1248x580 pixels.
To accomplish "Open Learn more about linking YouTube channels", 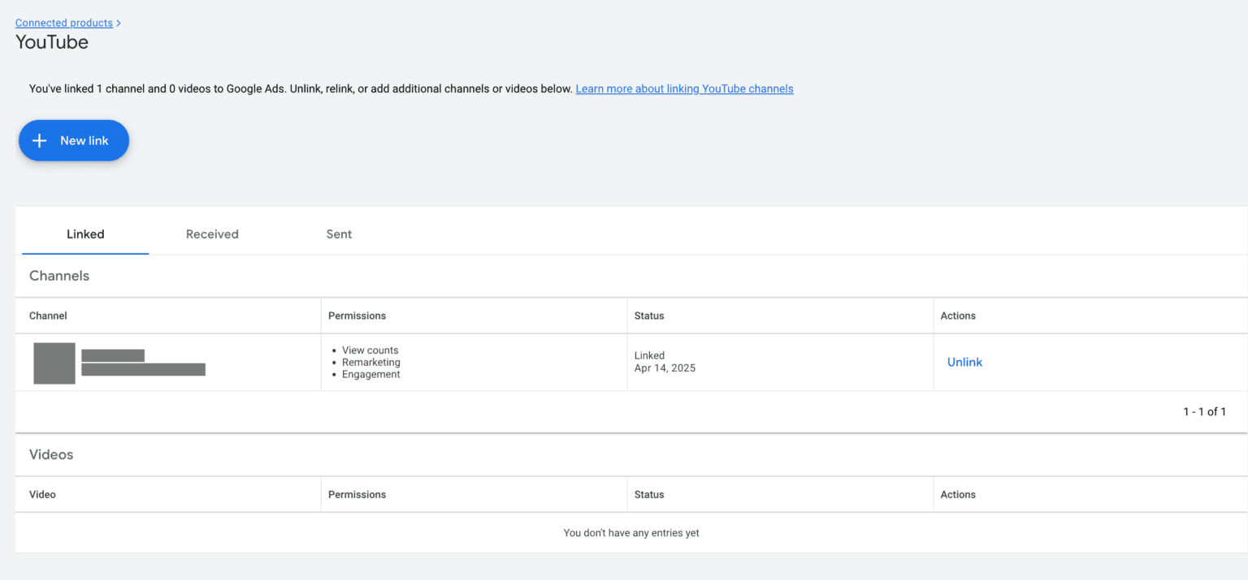I will (684, 88).
